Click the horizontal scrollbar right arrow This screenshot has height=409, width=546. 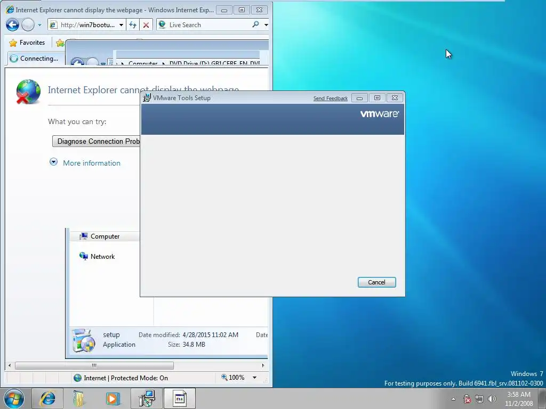tap(263, 365)
